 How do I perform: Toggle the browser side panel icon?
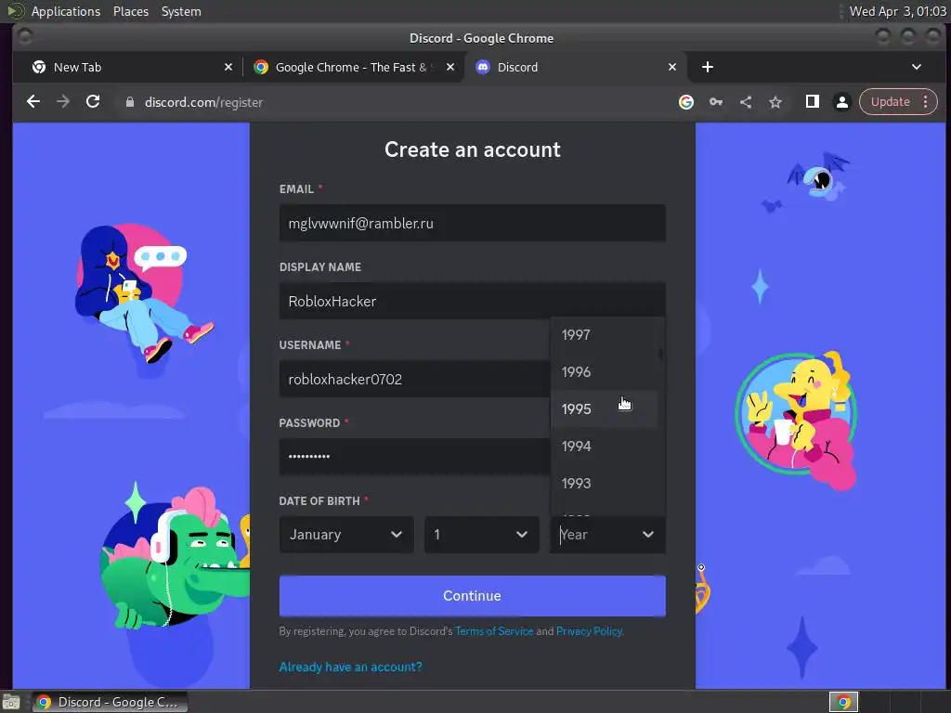[812, 102]
